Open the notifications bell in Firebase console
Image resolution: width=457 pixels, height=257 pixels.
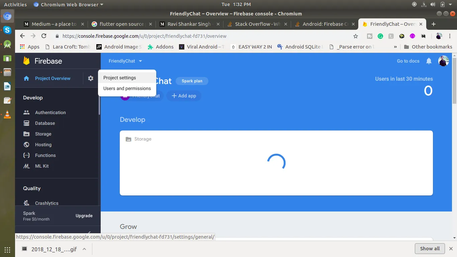(429, 61)
